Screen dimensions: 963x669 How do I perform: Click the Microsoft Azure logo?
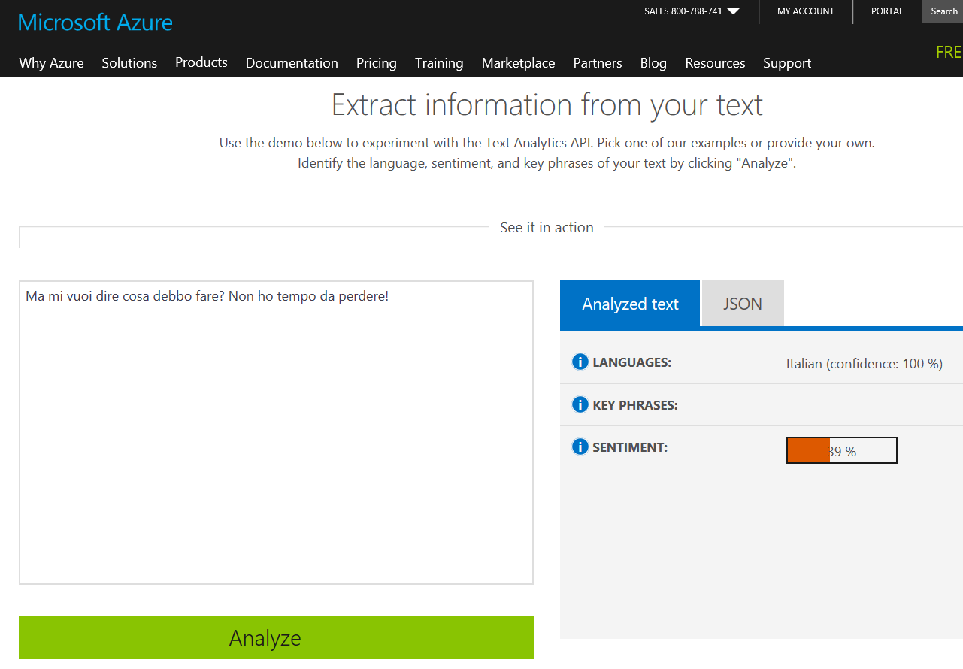point(95,22)
